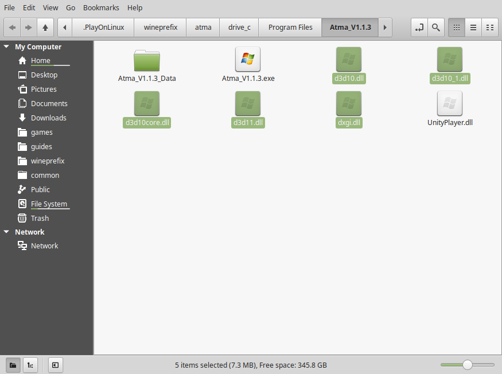Select the d3d11.dll file icon
The image size is (502, 374).
coord(248,103)
